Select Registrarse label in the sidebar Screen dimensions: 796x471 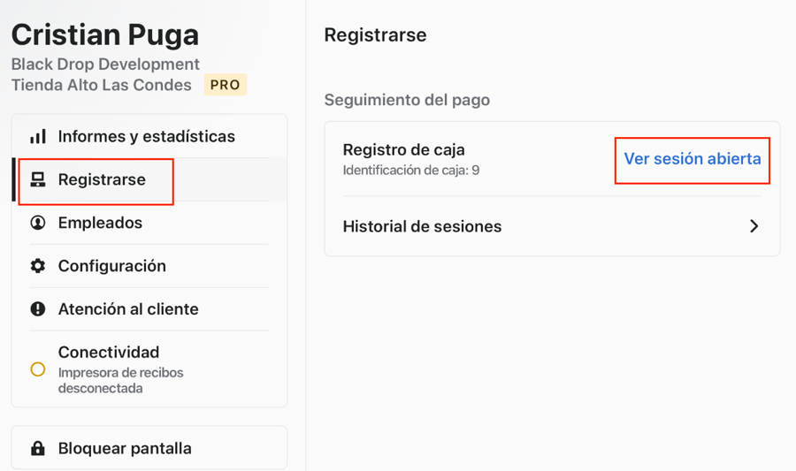(102, 180)
